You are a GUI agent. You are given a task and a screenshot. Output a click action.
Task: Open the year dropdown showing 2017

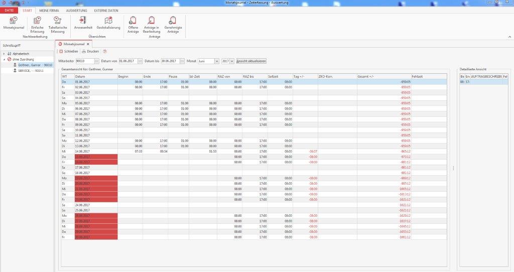tap(232, 61)
